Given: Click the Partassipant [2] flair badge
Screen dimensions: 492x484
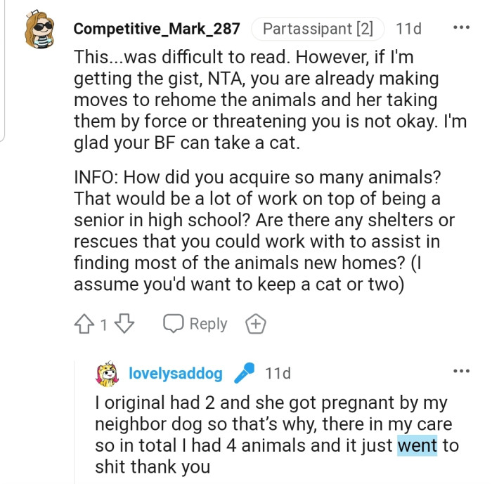Looking at the screenshot, I should pos(318,30).
